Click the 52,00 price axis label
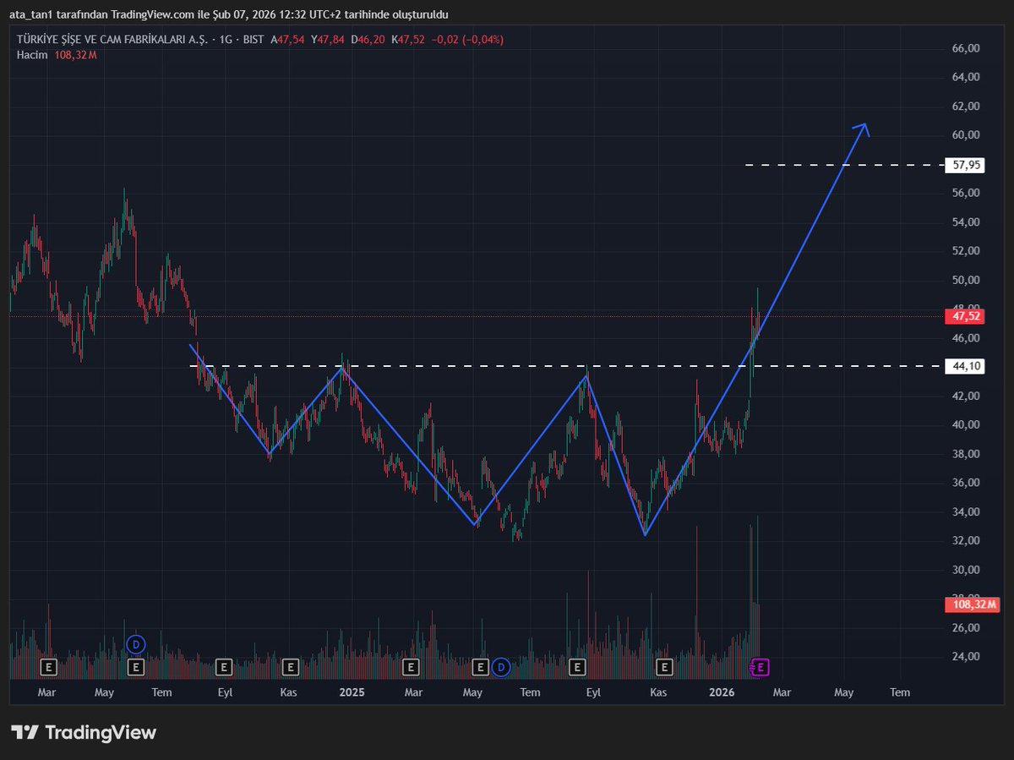 [x=965, y=251]
